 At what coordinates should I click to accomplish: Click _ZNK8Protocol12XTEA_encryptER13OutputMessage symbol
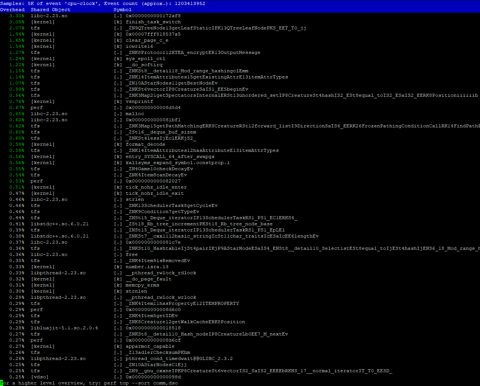(x=193, y=52)
